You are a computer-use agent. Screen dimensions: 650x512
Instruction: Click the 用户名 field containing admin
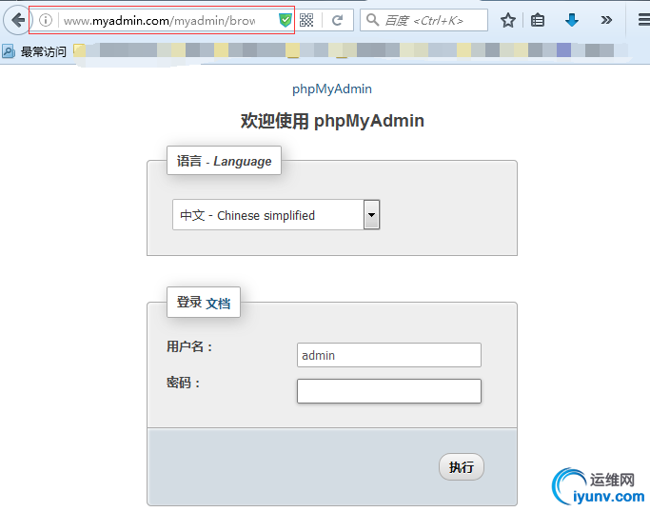[389, 355]
